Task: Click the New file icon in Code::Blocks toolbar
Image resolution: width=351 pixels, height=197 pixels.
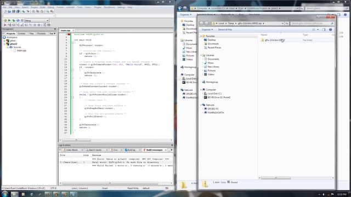Action: [5, 11]
